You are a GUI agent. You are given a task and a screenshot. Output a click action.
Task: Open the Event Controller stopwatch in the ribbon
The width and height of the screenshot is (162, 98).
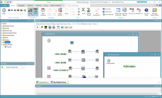tap(4, 11)
